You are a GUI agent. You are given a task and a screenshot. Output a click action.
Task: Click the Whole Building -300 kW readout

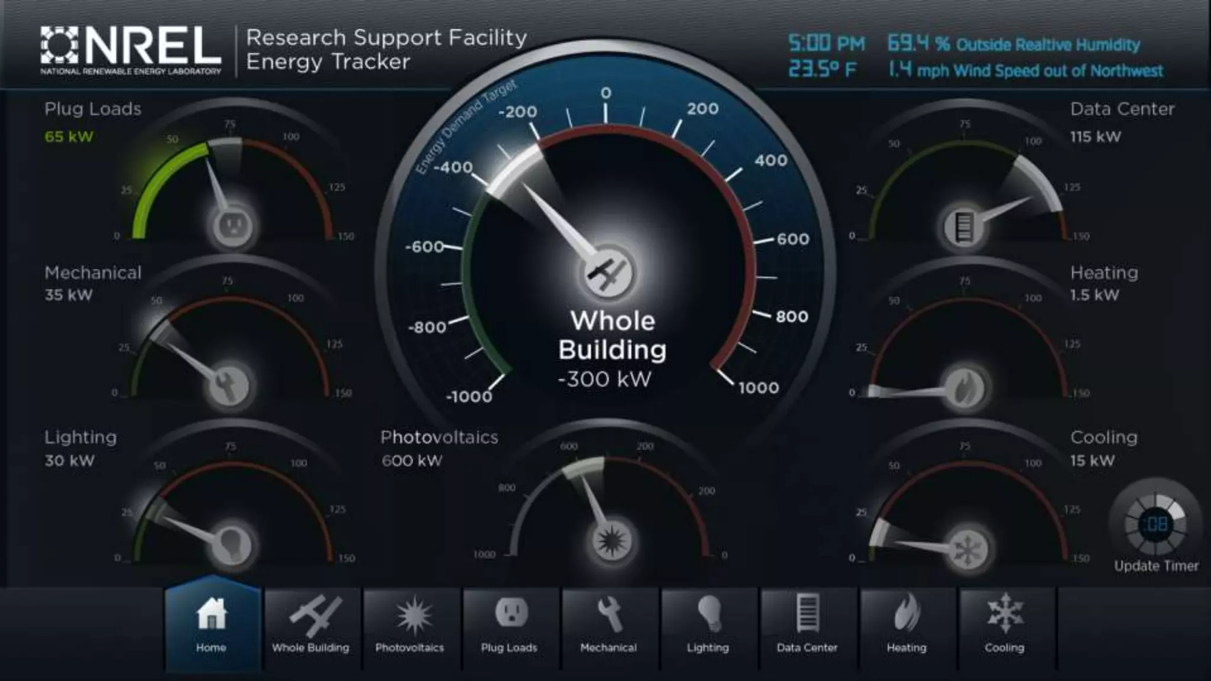click(604, 379)
